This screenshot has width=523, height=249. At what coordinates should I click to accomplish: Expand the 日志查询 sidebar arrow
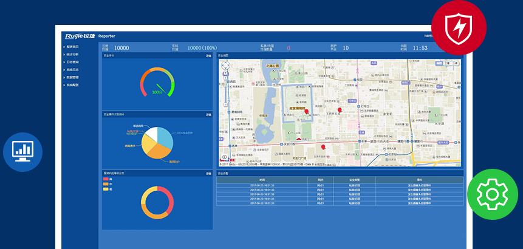click(64, 62)
